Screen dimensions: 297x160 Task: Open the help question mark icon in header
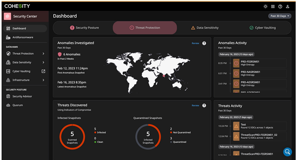pyautogui.click(x=280, y=7)
